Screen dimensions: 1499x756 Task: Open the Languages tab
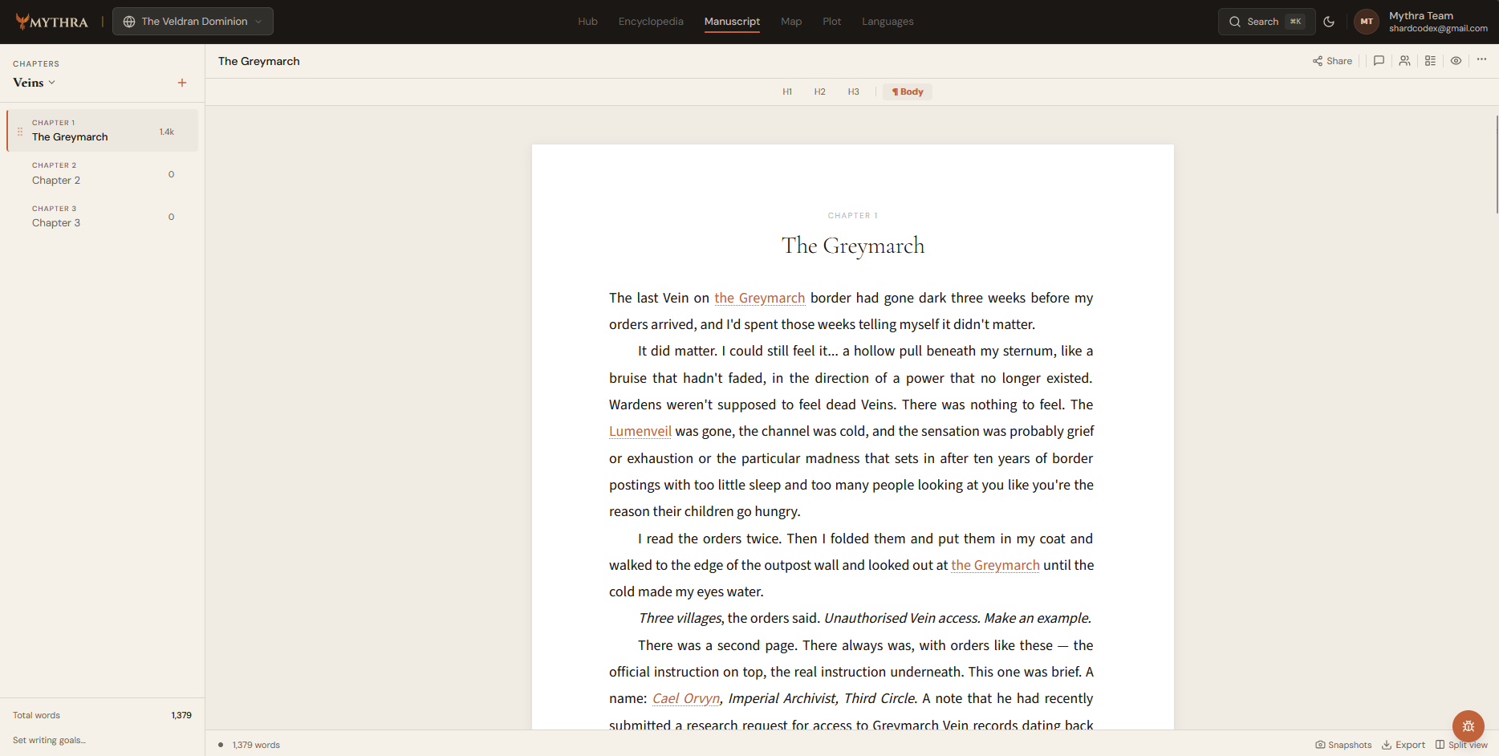pos(888,22)
